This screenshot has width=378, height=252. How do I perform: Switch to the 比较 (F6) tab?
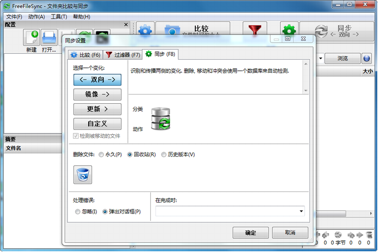pyautogui.click(x=85, y=55)
